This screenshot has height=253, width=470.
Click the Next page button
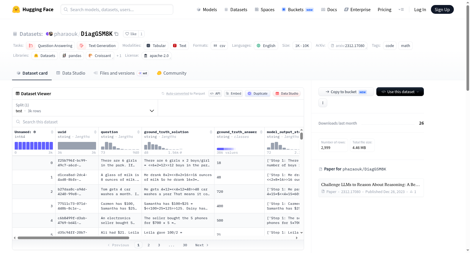tap(202, 245)
